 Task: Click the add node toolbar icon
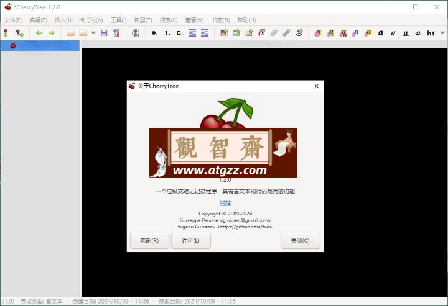[6, 33]
